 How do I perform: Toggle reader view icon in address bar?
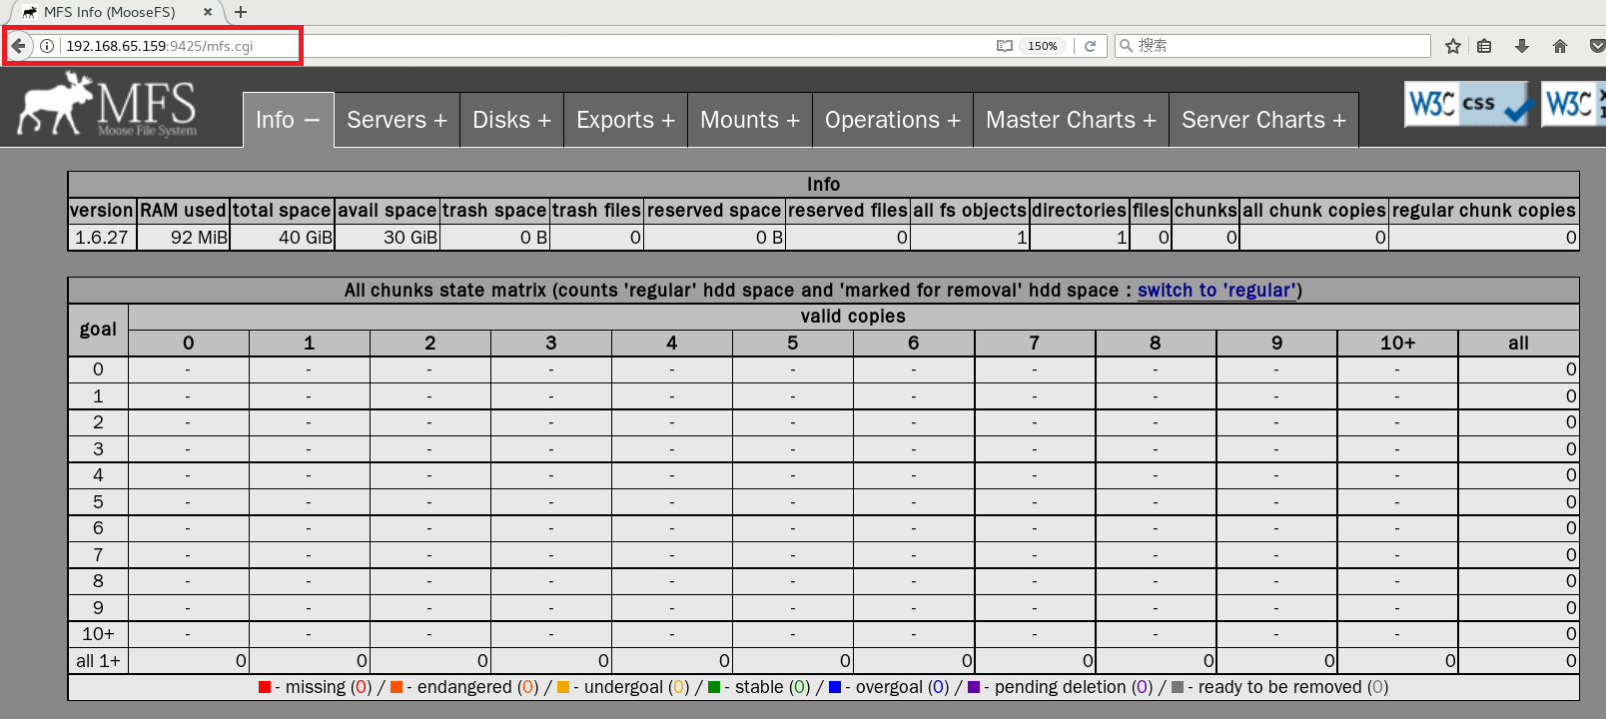coord(1005,46)
